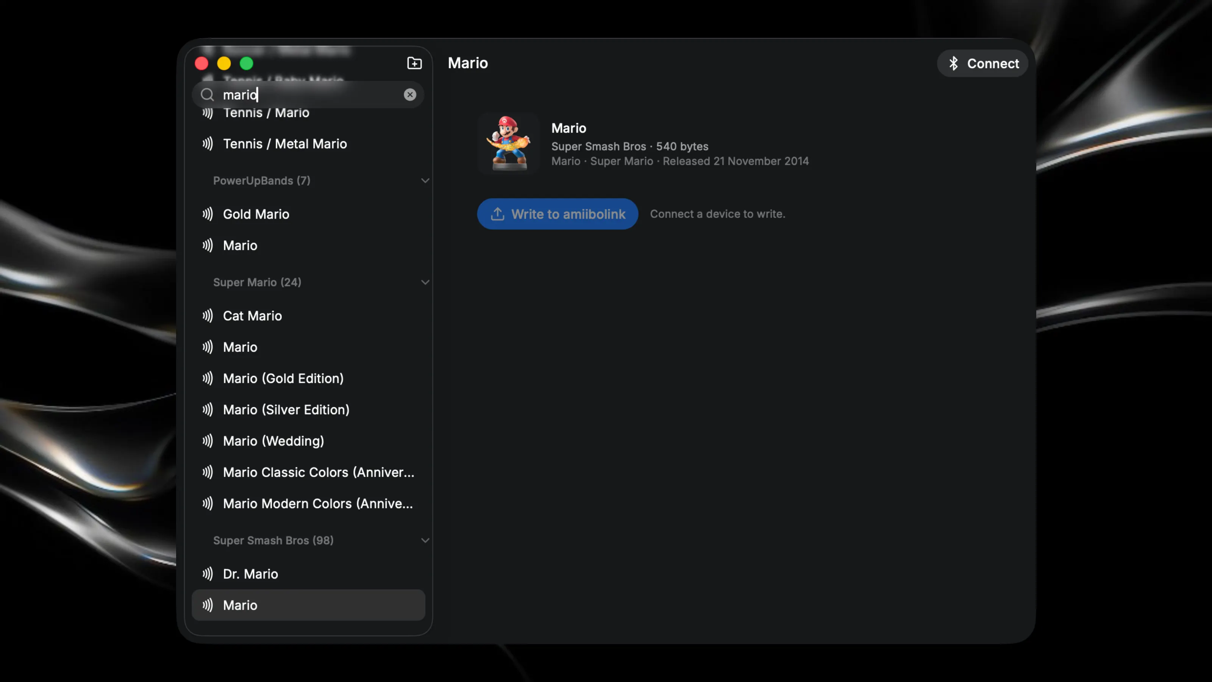Click NFC icon beside Gold Mario
Viewport: 1212px width, 682px height.
208,214
